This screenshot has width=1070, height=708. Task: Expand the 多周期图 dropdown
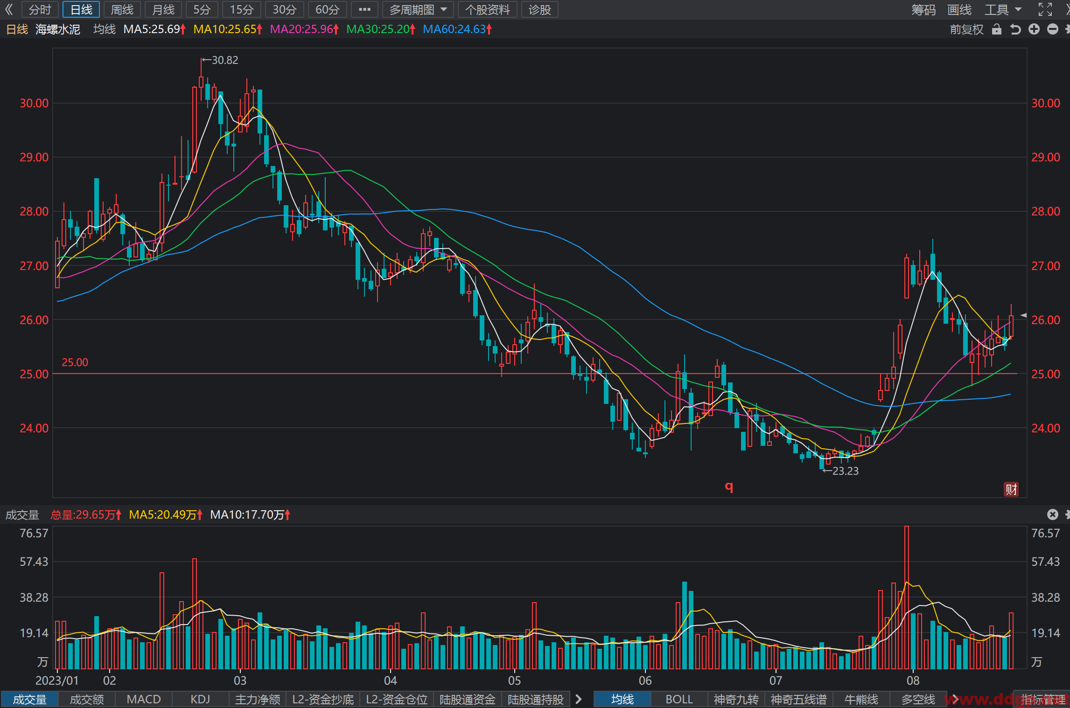point(419,9)
